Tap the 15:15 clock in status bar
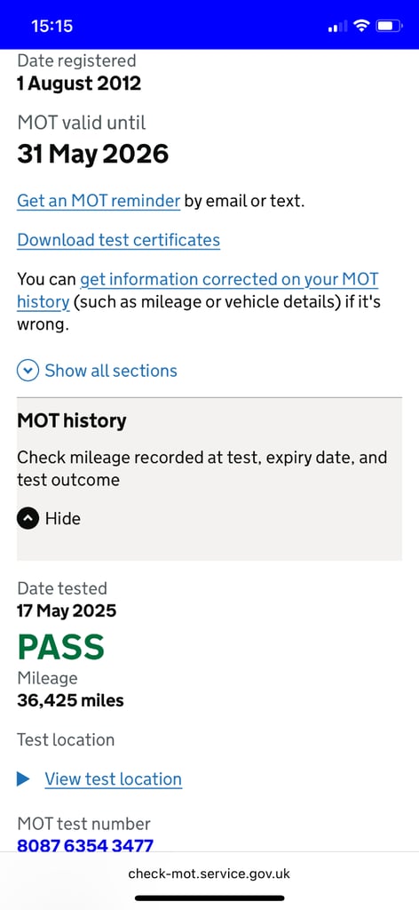This screenshot has width=419, height=910. (x=52, y=26)
